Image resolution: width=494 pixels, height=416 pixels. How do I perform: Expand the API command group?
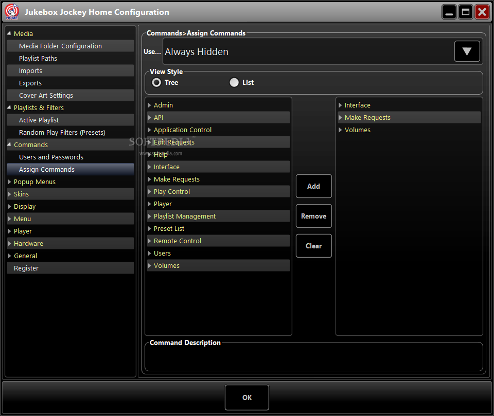[149, 117]
